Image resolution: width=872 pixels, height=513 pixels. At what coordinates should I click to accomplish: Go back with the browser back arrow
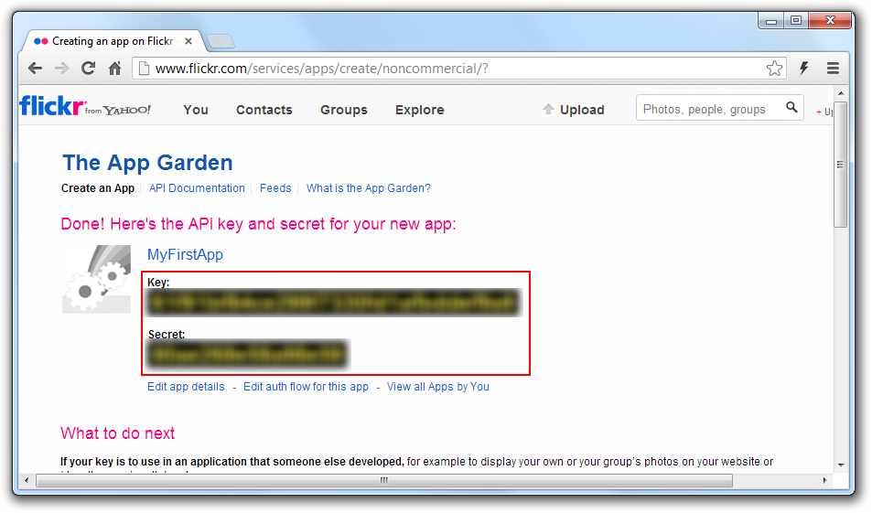[35, 69]
